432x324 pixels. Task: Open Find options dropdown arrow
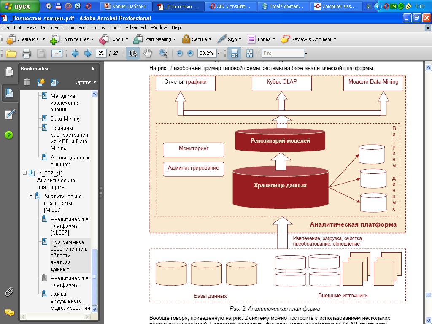[x=306, y=54]
